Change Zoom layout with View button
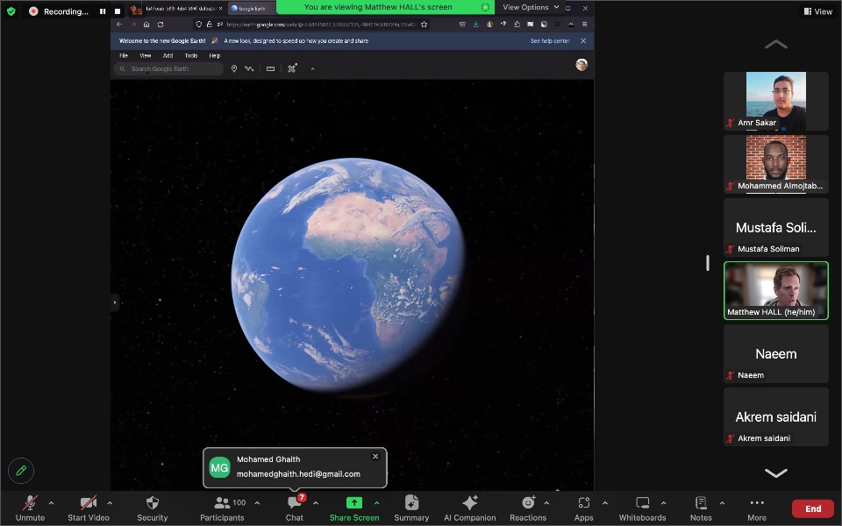Image resolution: width=842 pixels, height=526 pixels. click(817, 11)
